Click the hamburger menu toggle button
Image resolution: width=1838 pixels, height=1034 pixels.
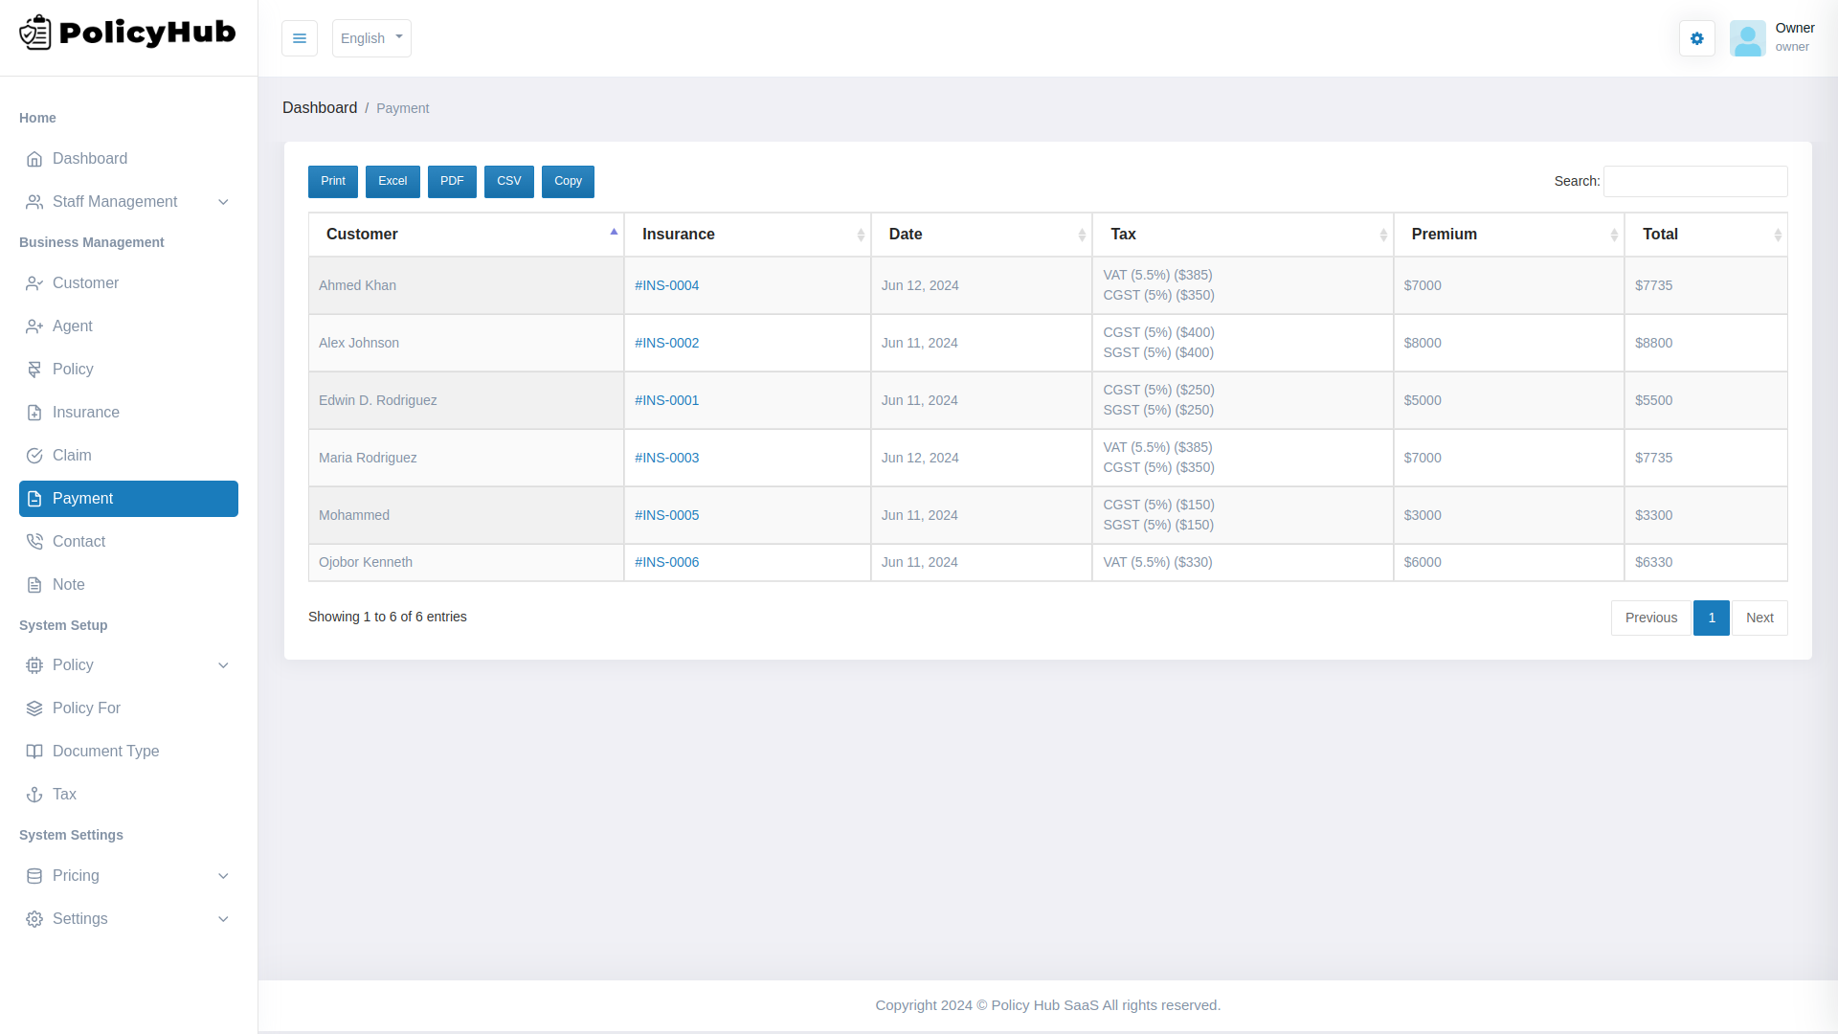(x=300, y=38)
